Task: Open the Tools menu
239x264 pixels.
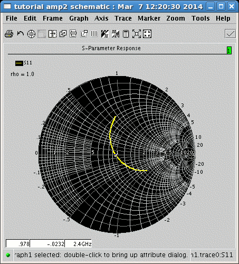Action: [200, 18]
